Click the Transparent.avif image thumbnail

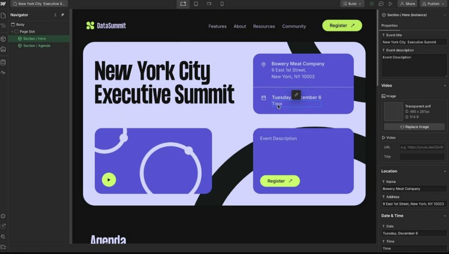(x=393, y=111)
